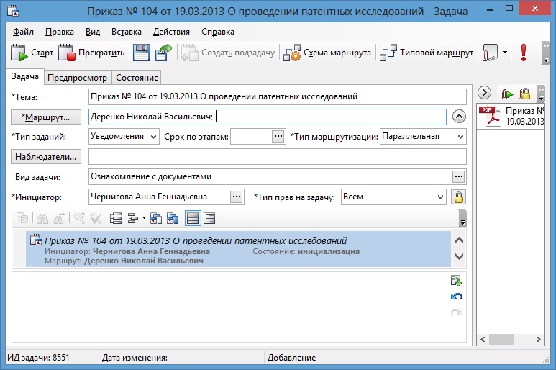Open Схема маршрута route scheme

[328, 53]
